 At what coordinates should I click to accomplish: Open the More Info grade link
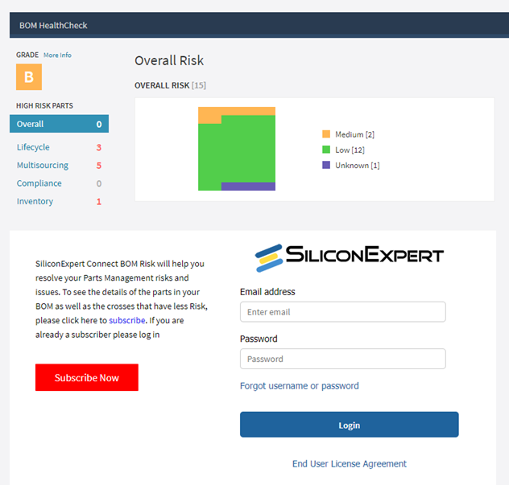[57, 55]
